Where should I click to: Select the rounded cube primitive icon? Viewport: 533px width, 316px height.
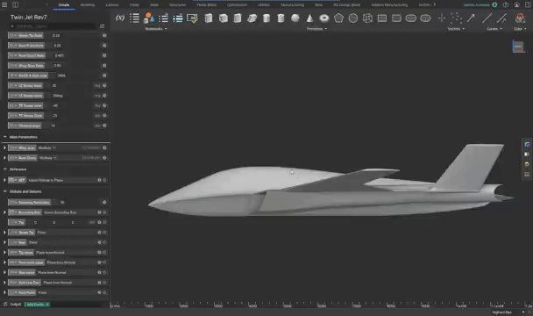223,18
